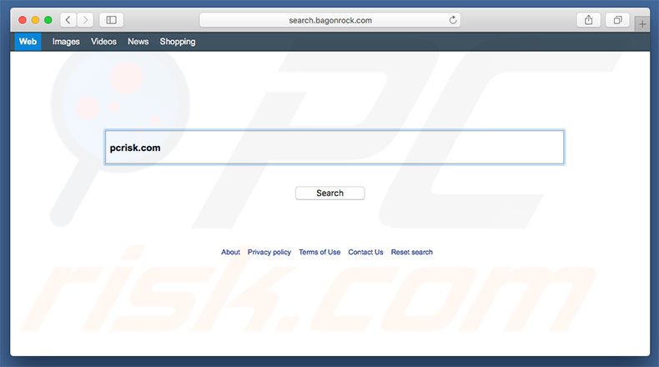
Task: Open the Shopping tab
Action: point(178,42)
